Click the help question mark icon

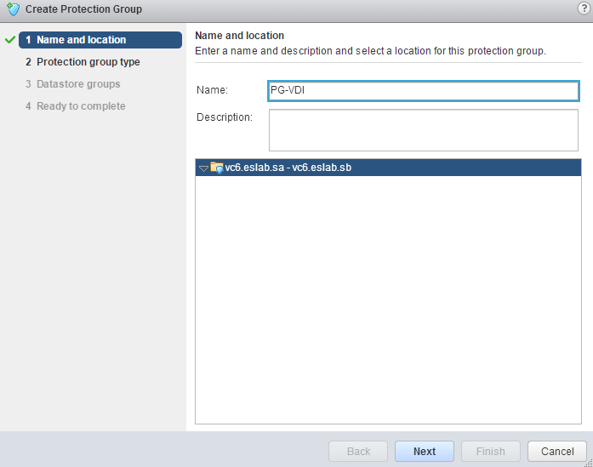pyautogui.click(x=583, y=9)
